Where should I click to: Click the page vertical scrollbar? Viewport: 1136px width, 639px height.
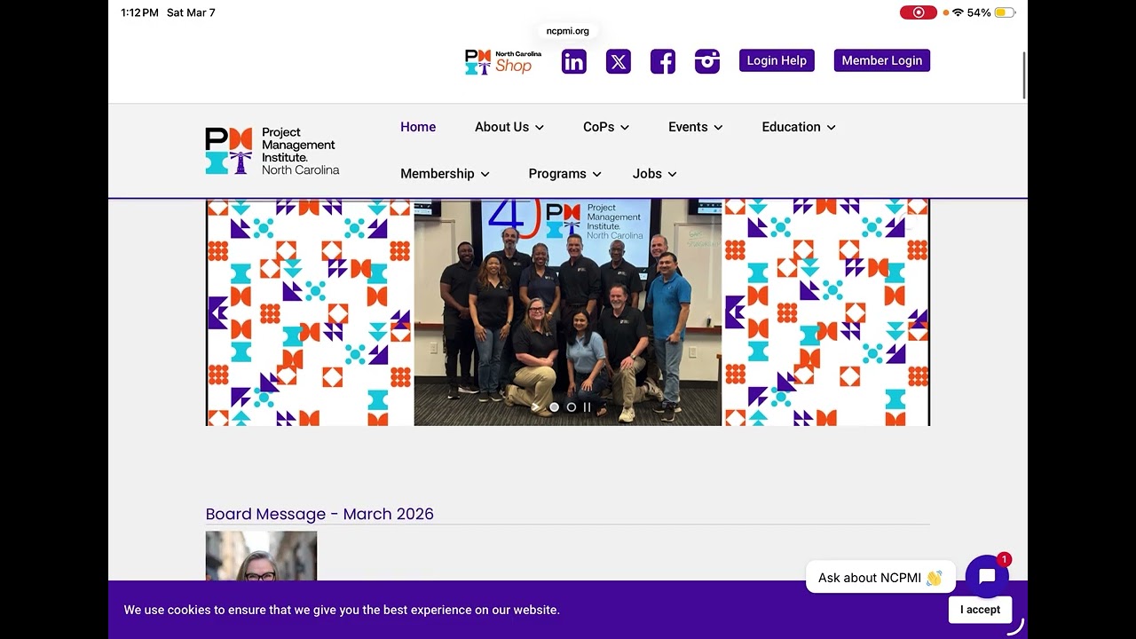click(x=1025, y=75)
